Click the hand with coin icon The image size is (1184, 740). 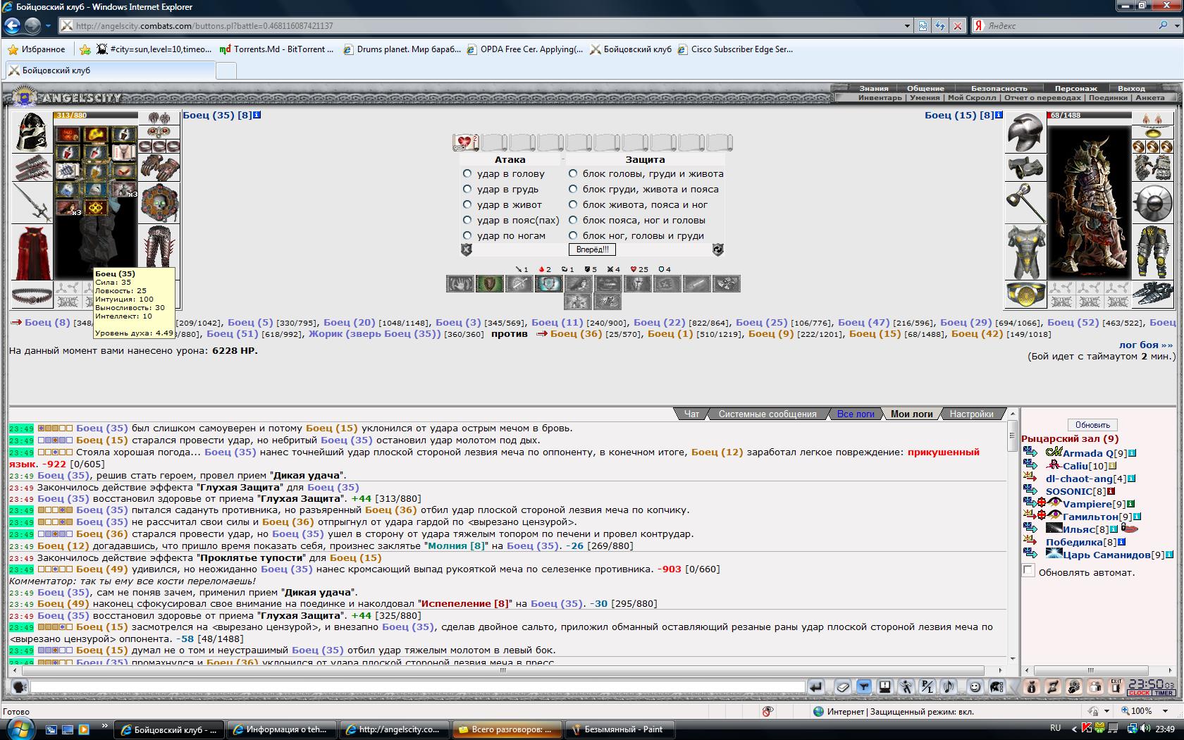coord(1074,686)
